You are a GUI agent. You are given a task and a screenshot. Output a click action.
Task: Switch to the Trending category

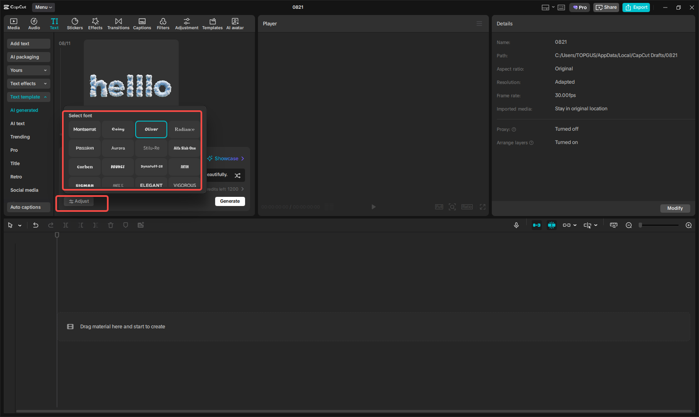click(20, 137)
